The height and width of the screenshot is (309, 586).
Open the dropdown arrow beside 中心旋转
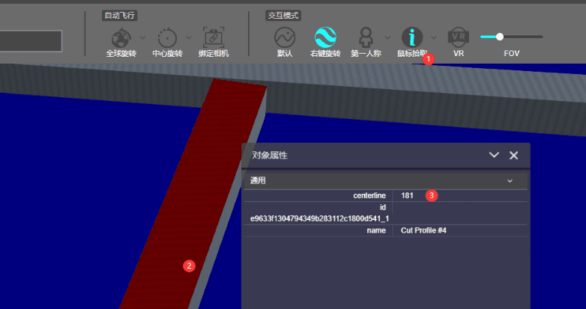click(x=188, y=37)
